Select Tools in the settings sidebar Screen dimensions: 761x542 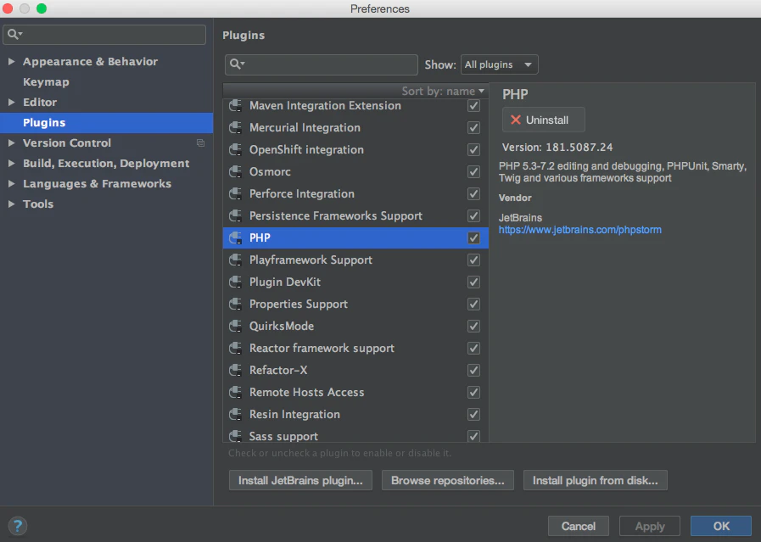[x=38, y=204]
